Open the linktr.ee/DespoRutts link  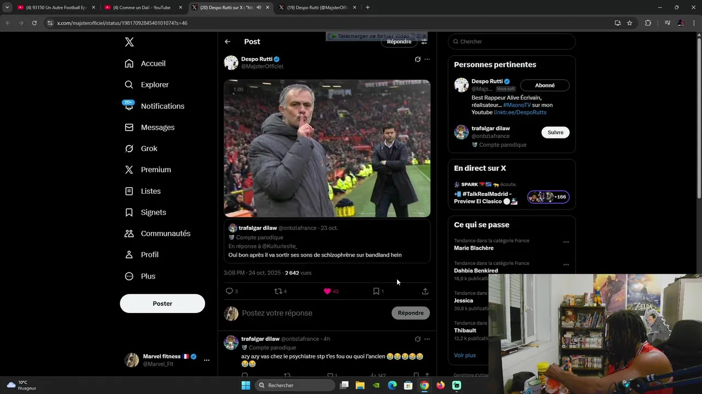pyautogui.click(x=520, y=112)
